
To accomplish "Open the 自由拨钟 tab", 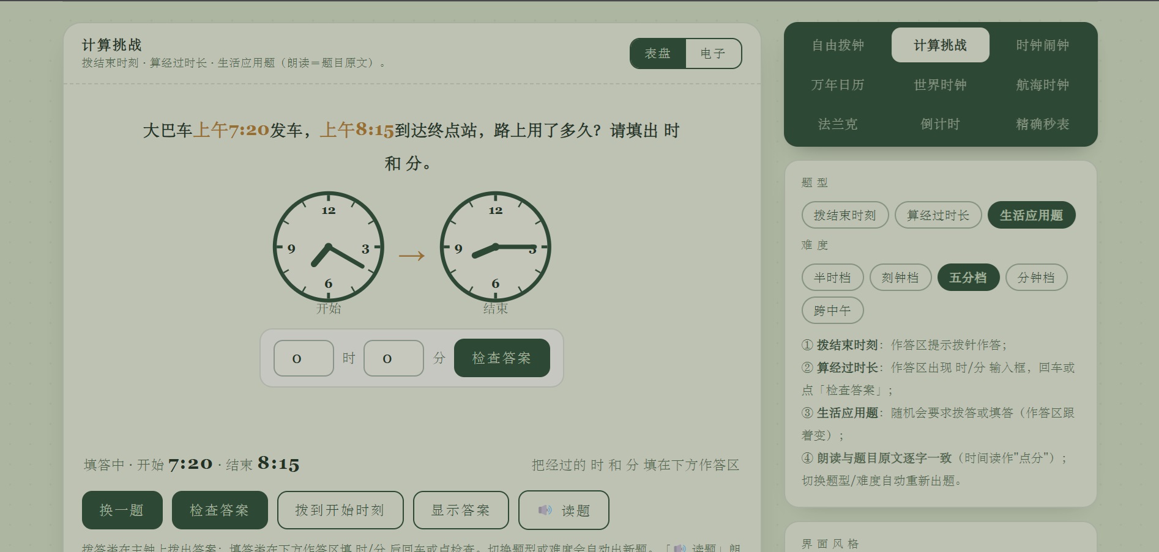I will coord(838,45).
